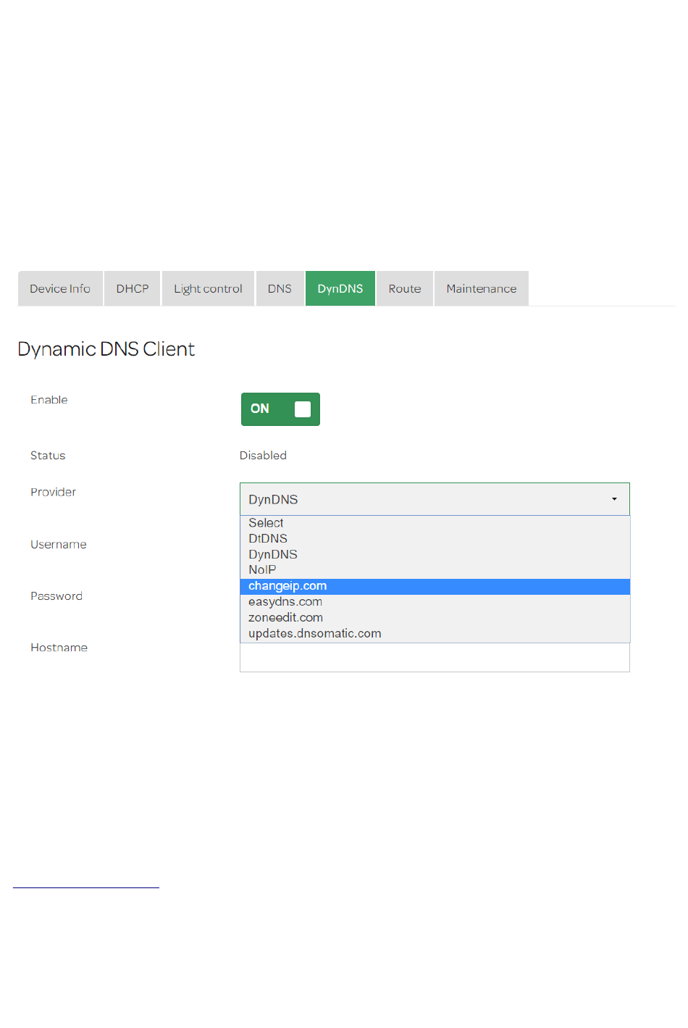
Task: Click the active DynDNS tab
Action: (340, 288)
